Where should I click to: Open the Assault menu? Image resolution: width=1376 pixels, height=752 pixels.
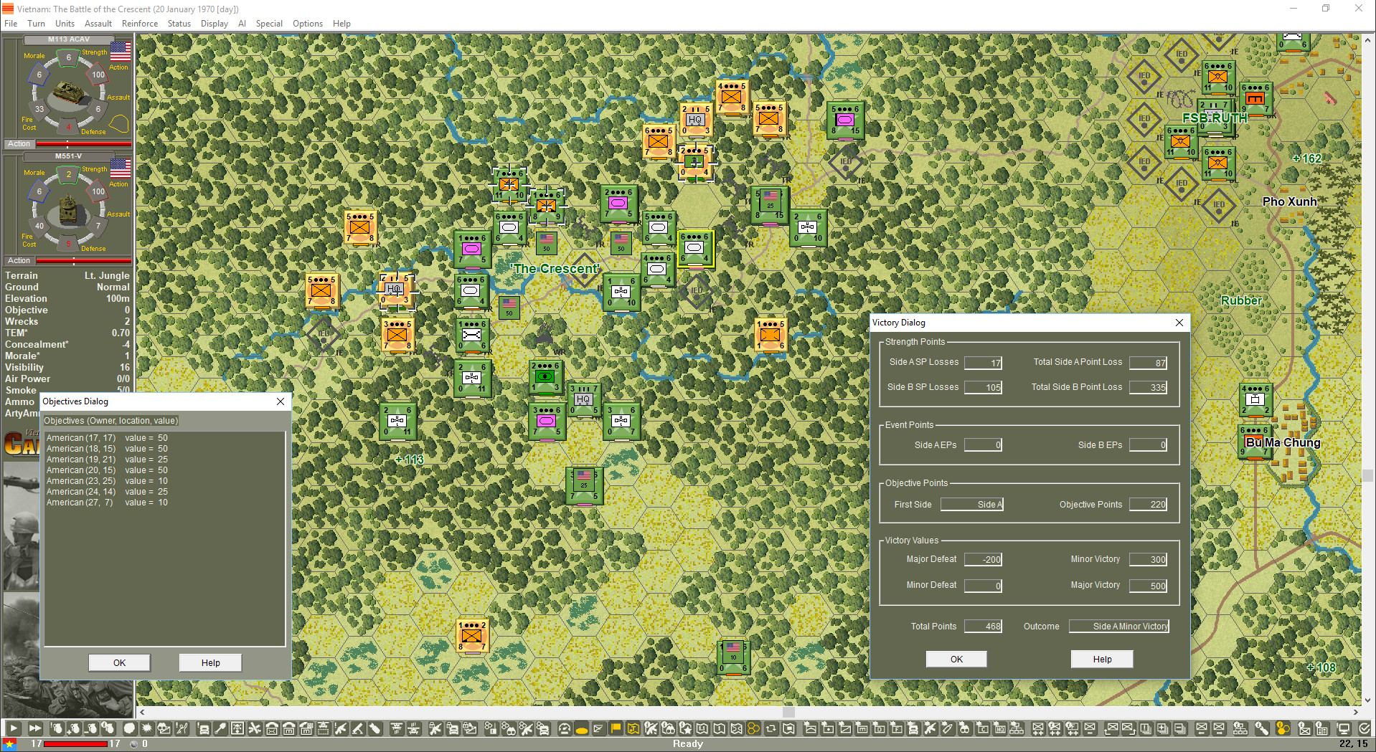point(98,24)
